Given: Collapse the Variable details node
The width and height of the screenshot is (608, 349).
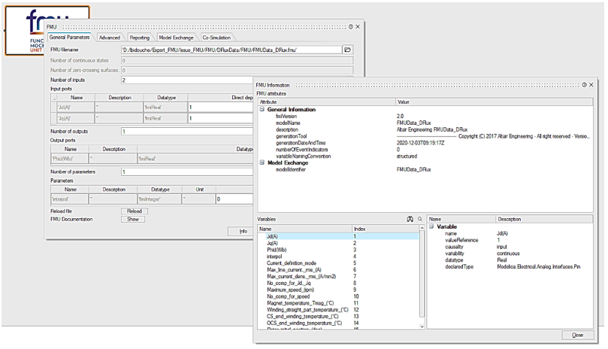Looking at the screenshot, I should point(432,226).
